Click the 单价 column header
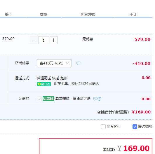This screenshot has width=155, height=154. (8, 14)
